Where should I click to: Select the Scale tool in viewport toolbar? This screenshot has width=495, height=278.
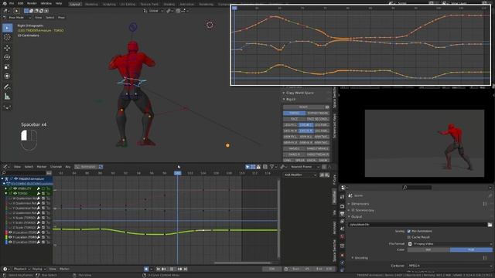(7, 67)
